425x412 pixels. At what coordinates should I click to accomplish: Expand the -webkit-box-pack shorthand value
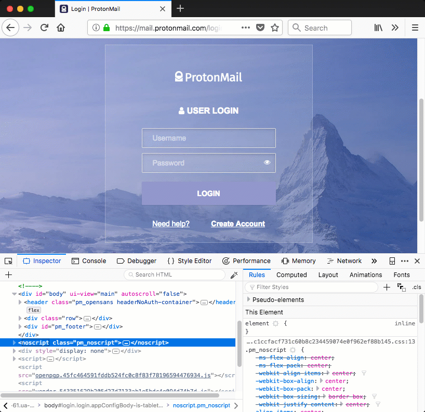point(318,389)
